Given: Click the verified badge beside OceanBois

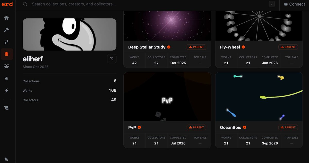Looking at the screenshot, I should click(245, 127).
